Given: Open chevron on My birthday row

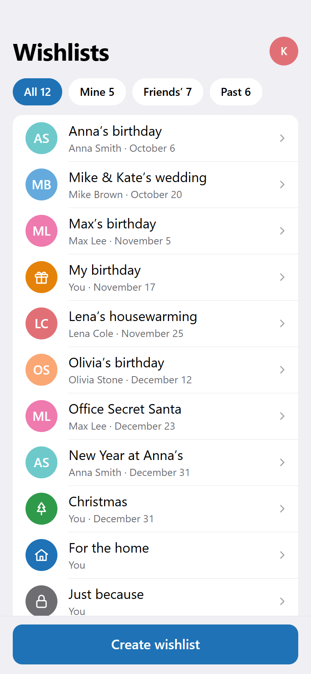Looking at the screenshot, I should coord(282,277).
